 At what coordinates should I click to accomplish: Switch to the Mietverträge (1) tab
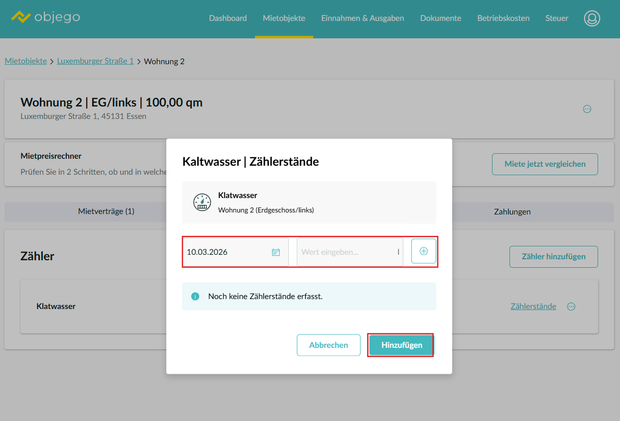106,211
